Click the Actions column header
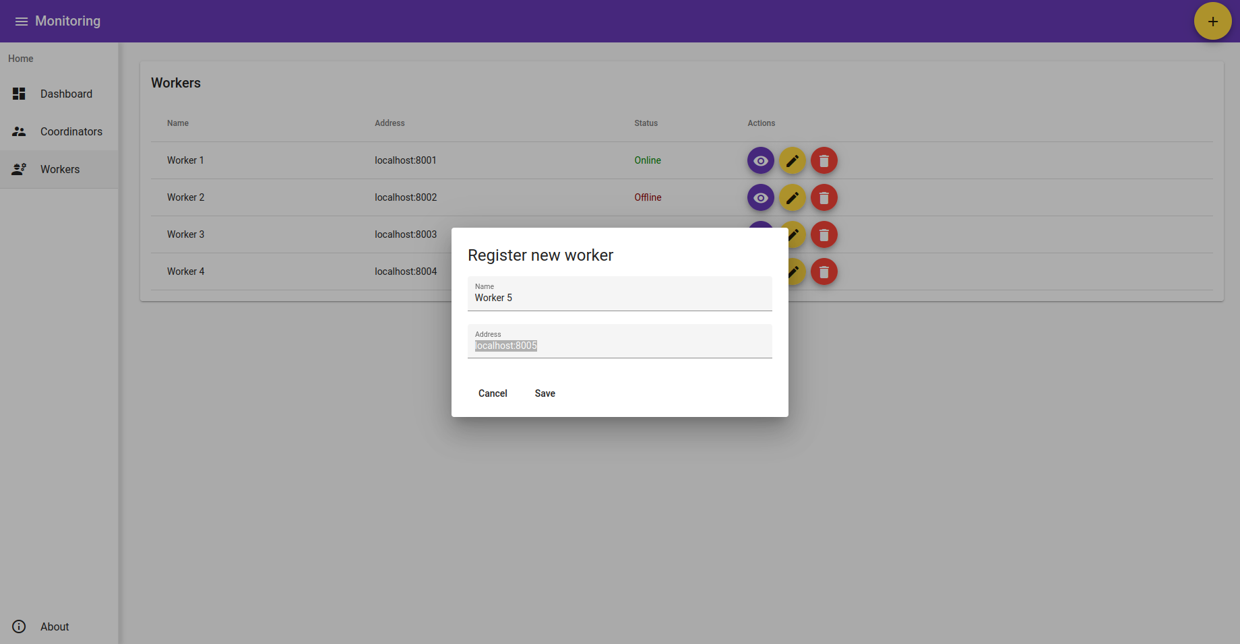 point(761,123)
